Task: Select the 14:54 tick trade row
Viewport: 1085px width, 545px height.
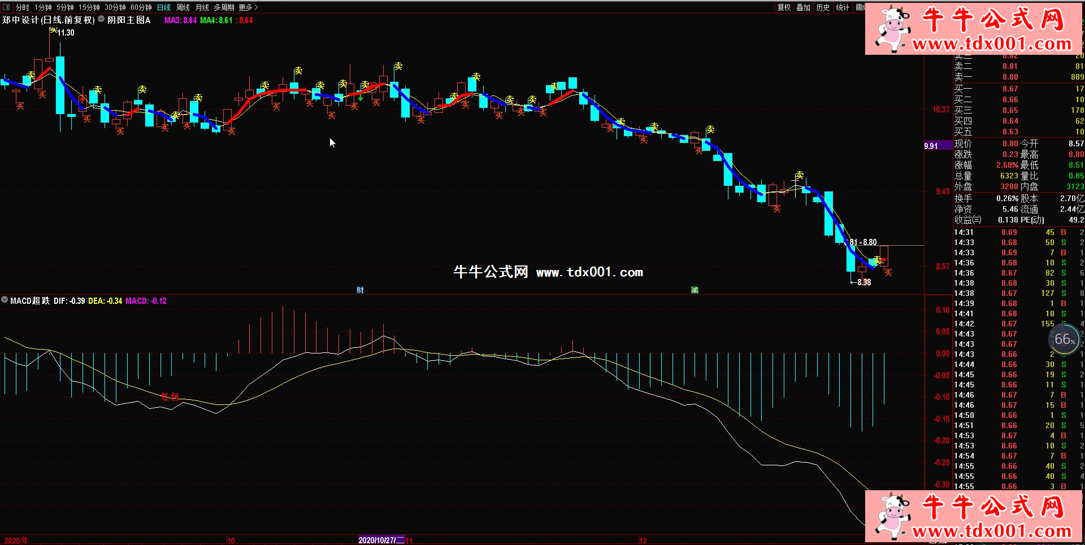Action: [x=1018, y=456]
